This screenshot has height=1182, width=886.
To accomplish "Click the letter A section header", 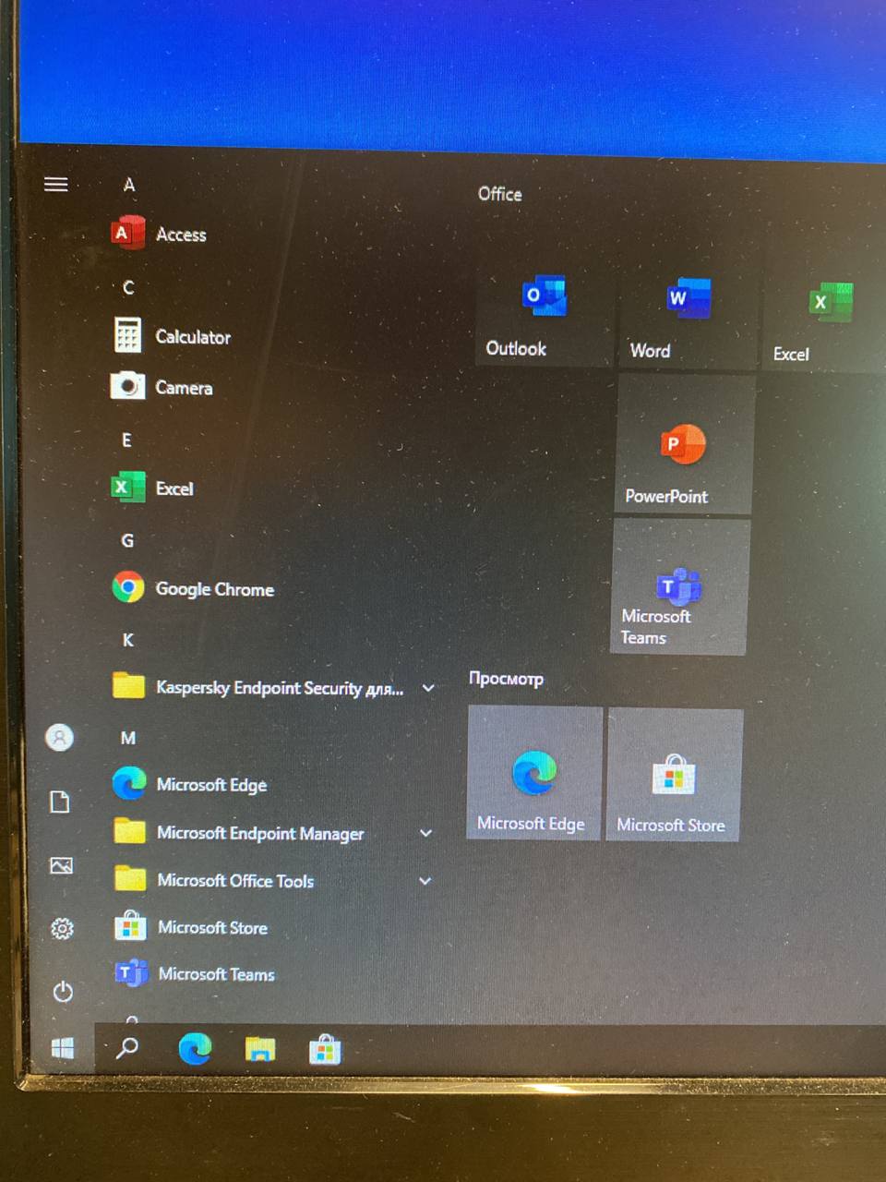I will tap(129, 185).
